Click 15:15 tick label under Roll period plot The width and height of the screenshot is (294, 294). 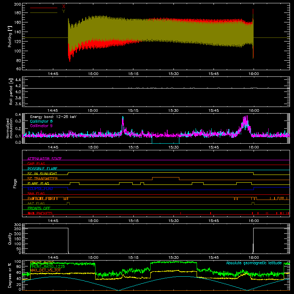point(133,111)
